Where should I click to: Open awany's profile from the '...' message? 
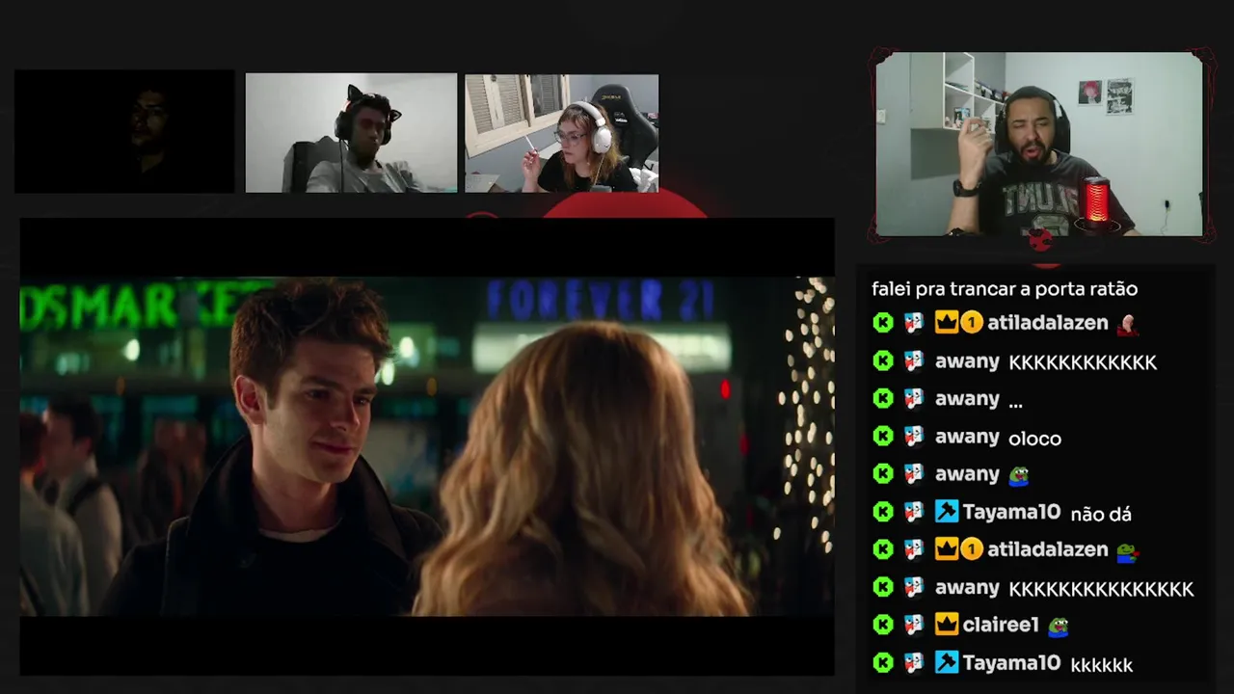click(967, 398)
